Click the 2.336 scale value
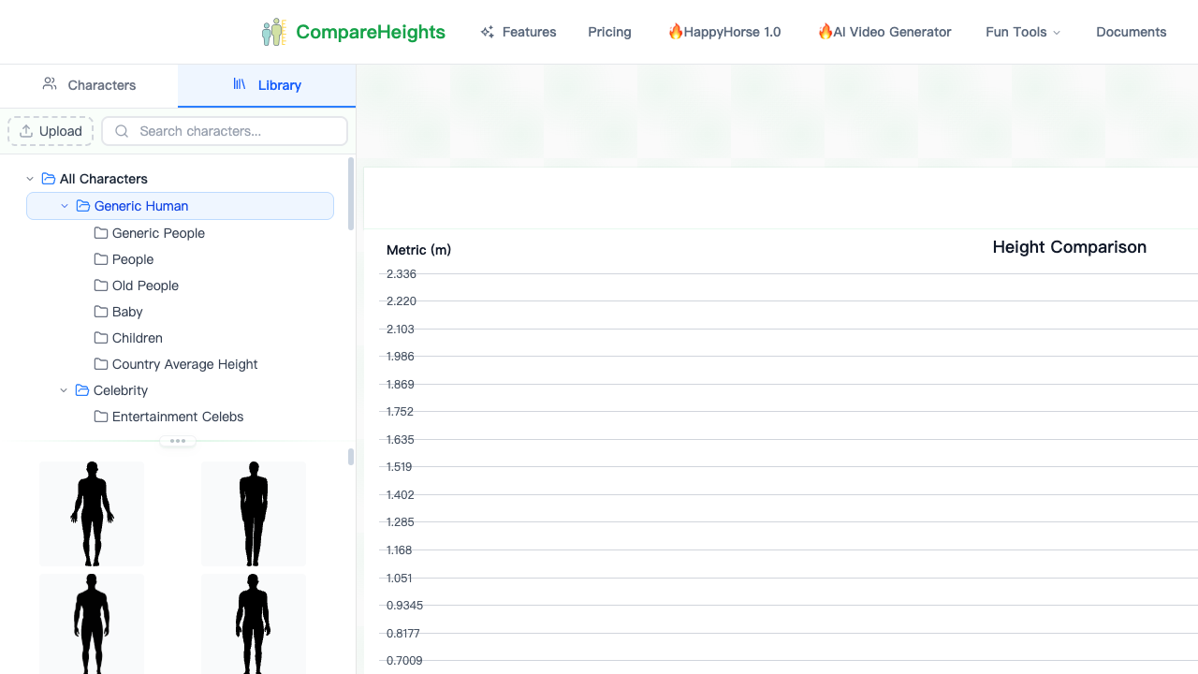This screenshot has width=1198, height=674. (402, 274)
